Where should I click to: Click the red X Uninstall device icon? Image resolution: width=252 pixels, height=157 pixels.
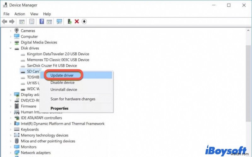click(x=77, y=21)
